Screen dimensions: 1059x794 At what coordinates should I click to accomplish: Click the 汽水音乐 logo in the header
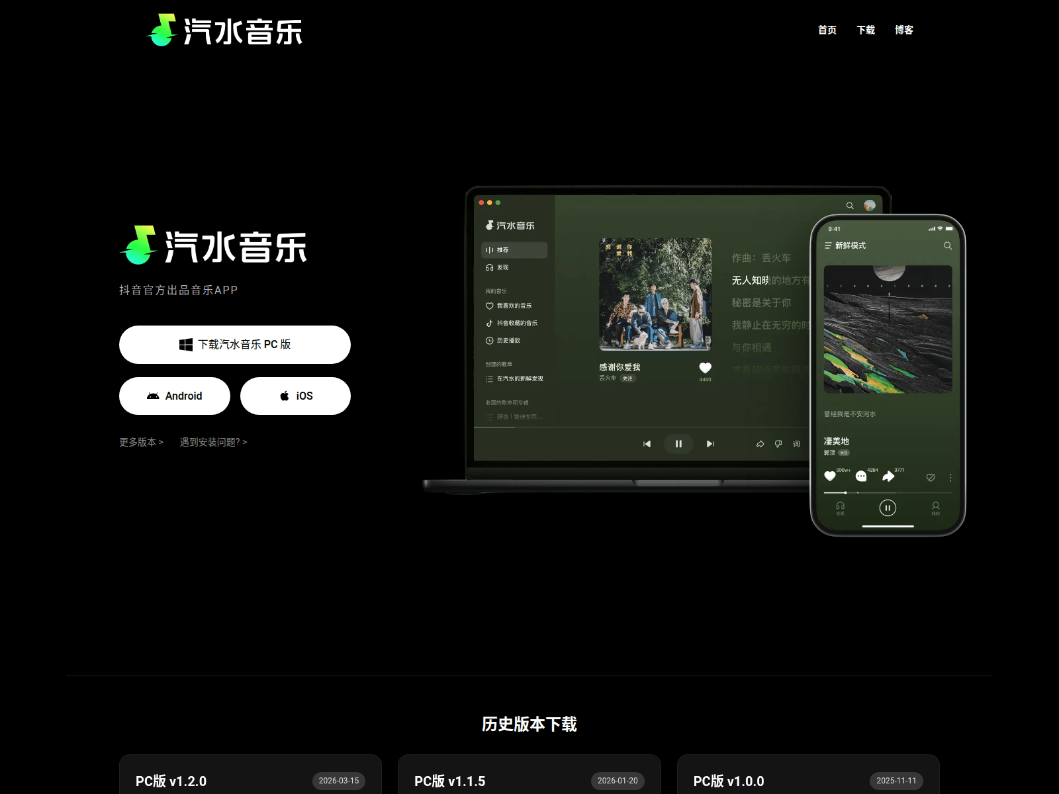click(224, 30)
